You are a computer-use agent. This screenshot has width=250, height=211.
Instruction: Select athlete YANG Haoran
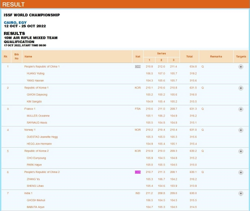[x=35, y=80]
